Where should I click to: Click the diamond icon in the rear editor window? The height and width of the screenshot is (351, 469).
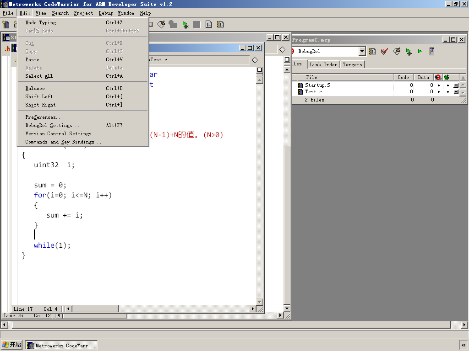tap(282, 49)
